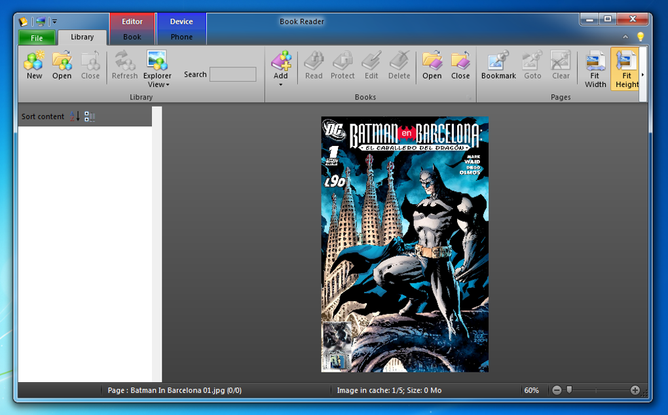Expand the Add book dropdown arrow

click(x=280, y=84)
